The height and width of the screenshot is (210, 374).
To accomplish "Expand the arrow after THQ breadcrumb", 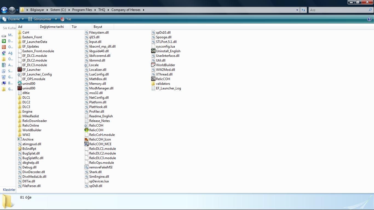I will tap(108, 10).
